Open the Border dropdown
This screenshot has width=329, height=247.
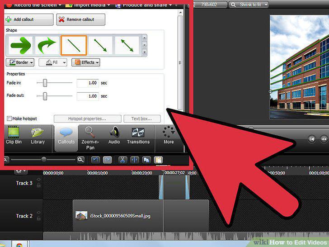(20, 62)
